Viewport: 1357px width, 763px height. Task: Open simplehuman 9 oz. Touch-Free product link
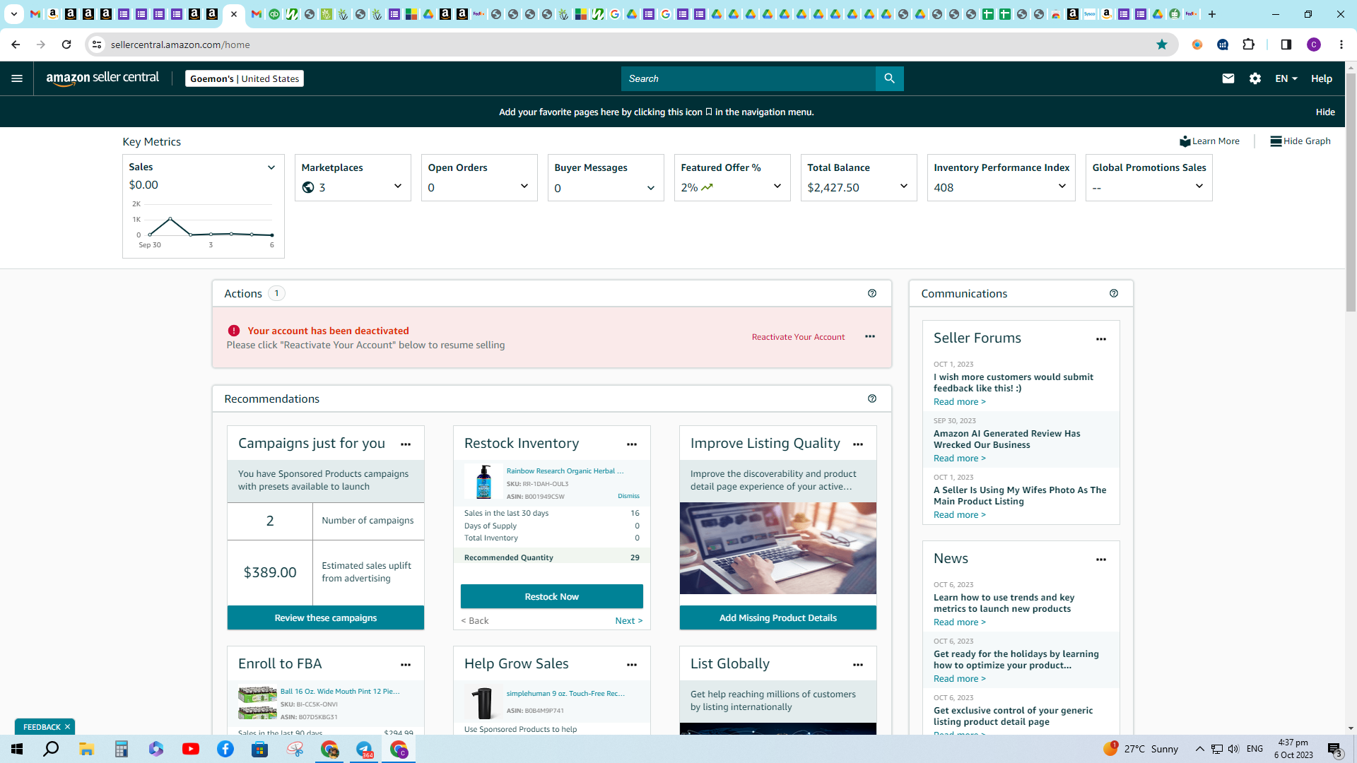[565, 694]
